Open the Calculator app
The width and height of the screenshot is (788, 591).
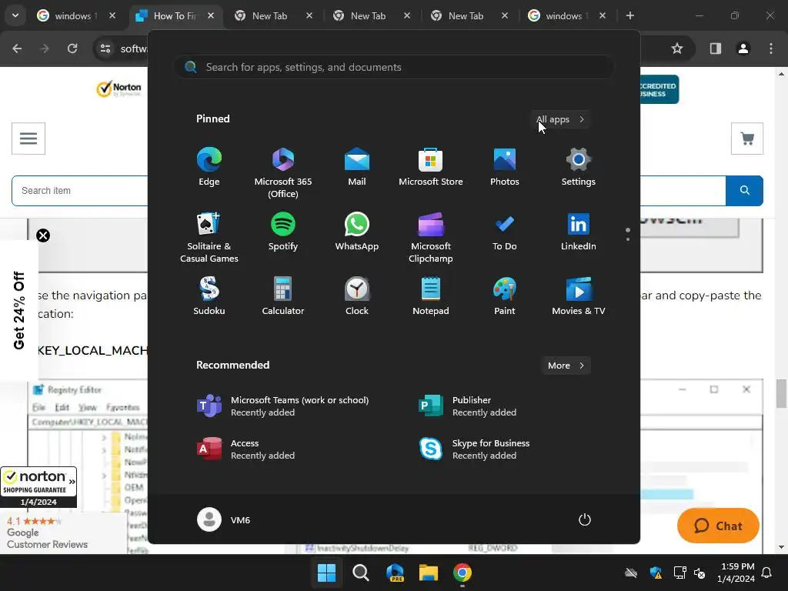click(x=283, y=296)
